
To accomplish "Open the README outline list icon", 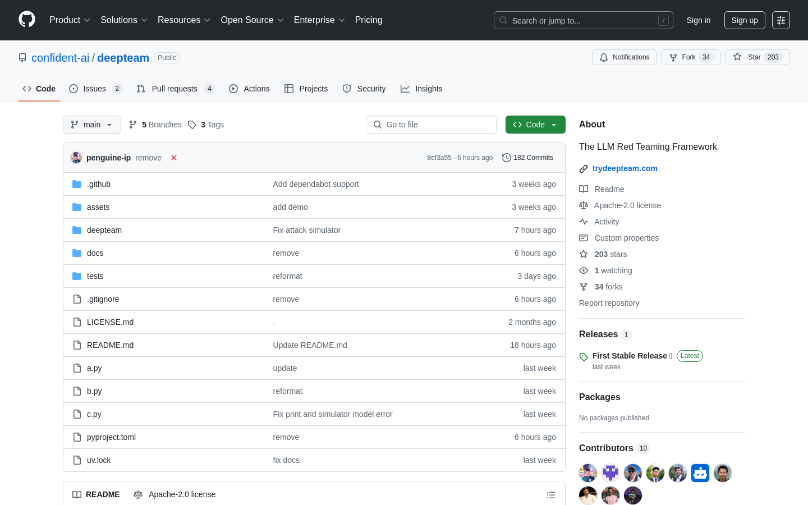I will (x=551, y=495).
